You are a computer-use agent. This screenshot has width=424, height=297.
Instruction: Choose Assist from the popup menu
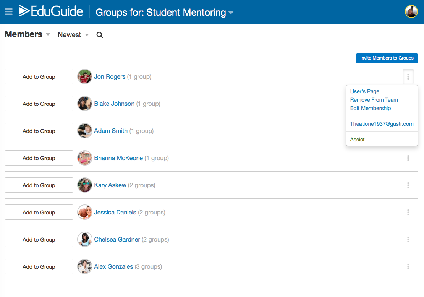coord(357,140)
